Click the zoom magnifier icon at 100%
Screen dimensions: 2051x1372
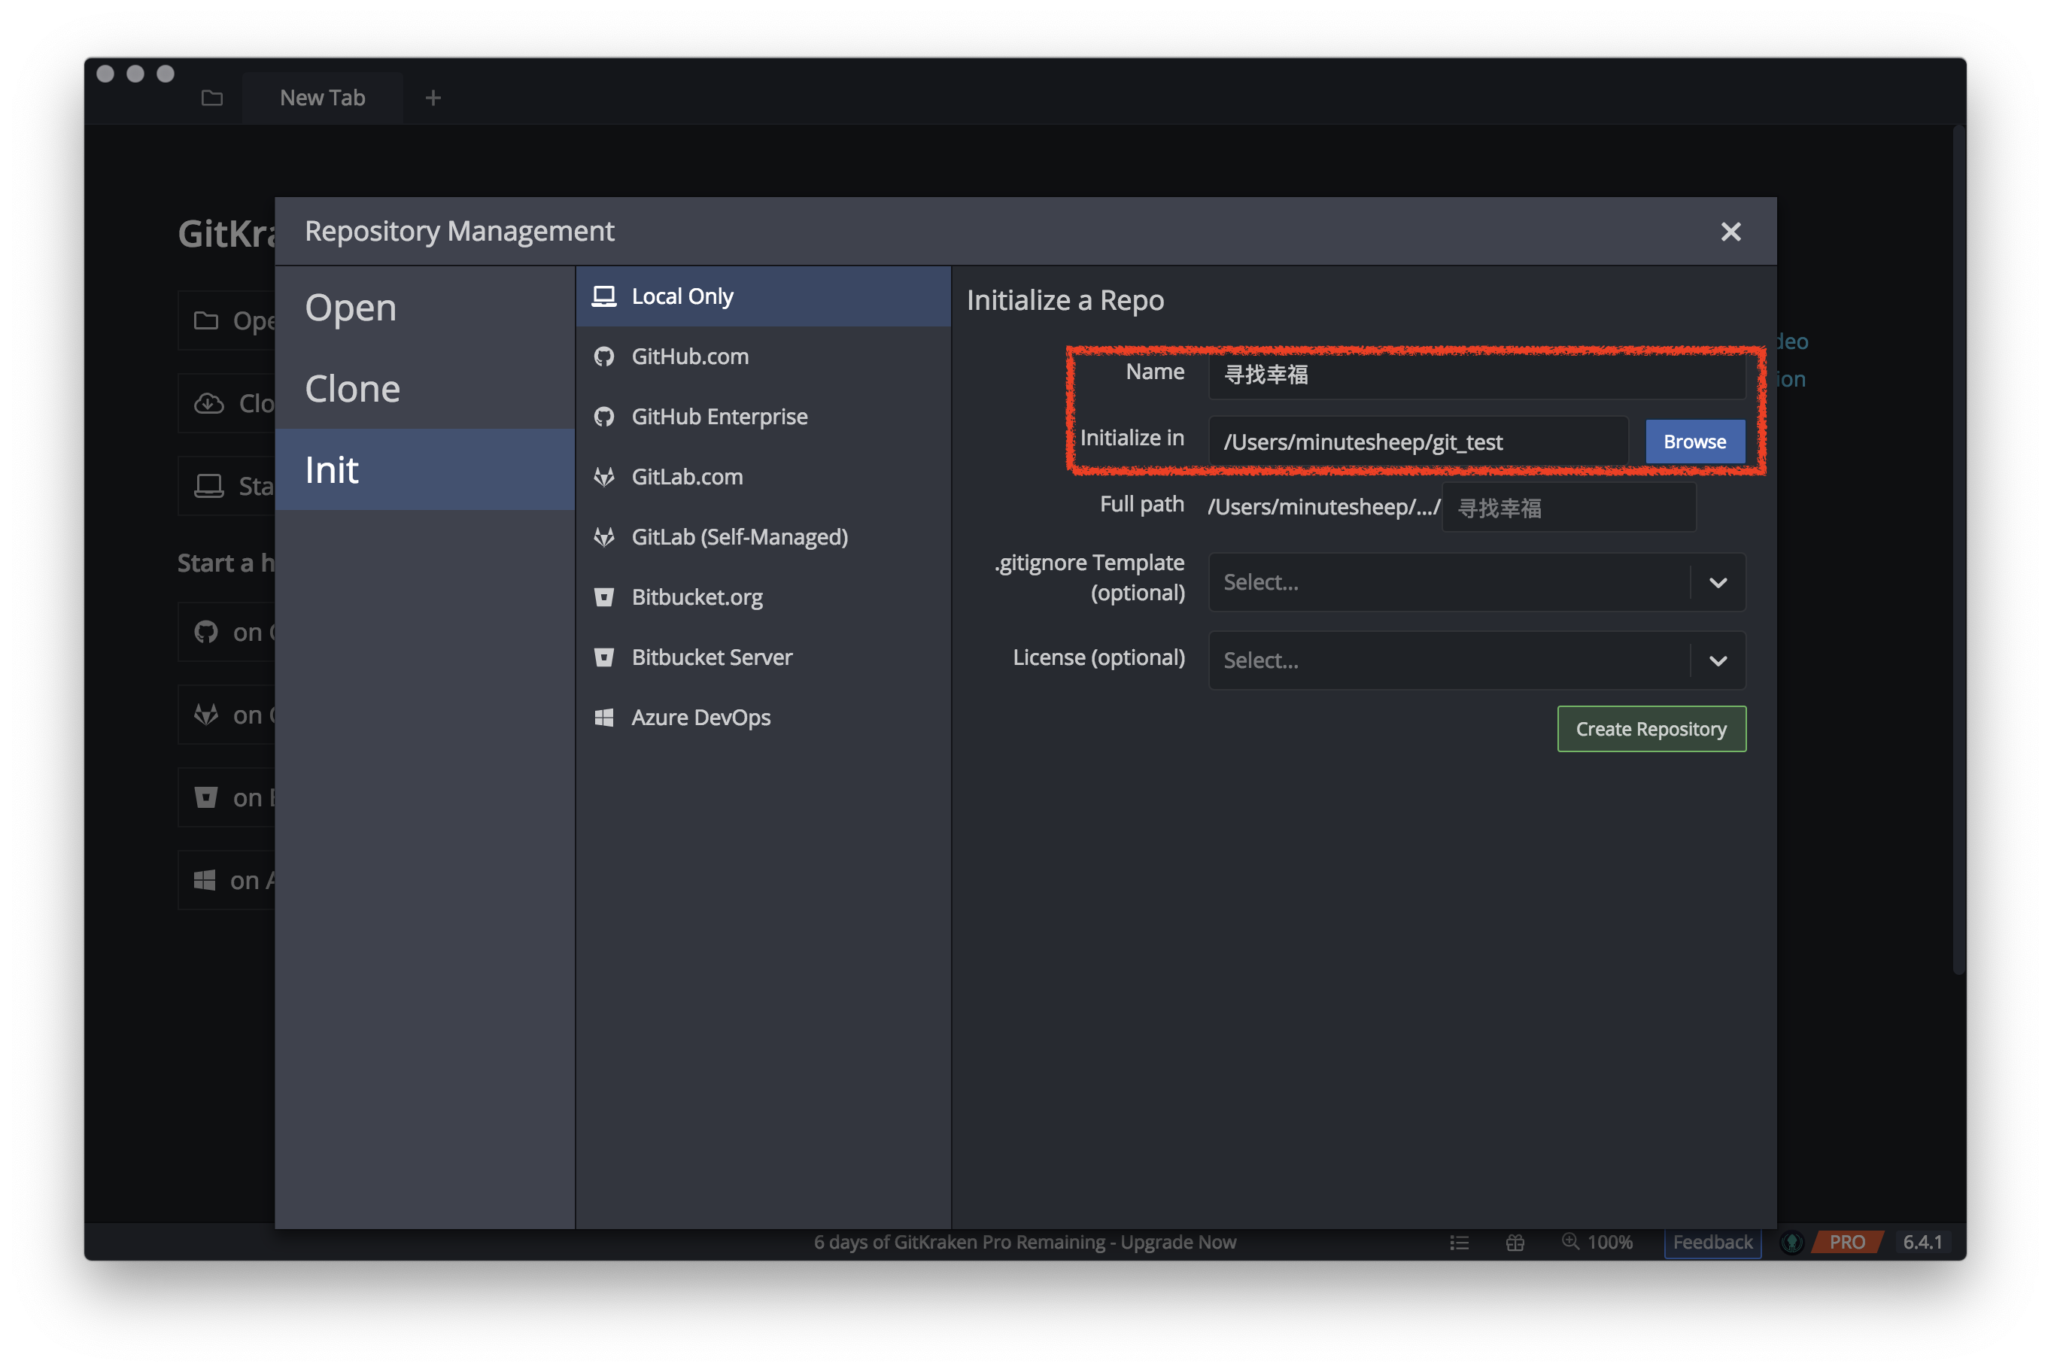click(x=1571, y=1242)
